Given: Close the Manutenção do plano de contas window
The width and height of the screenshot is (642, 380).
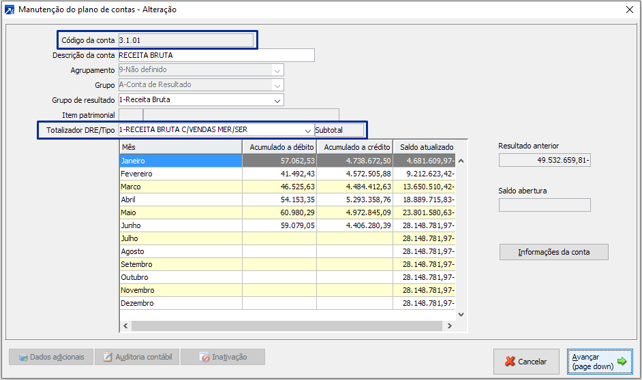Looking at the screenshot, I should (x=629, y=10).
